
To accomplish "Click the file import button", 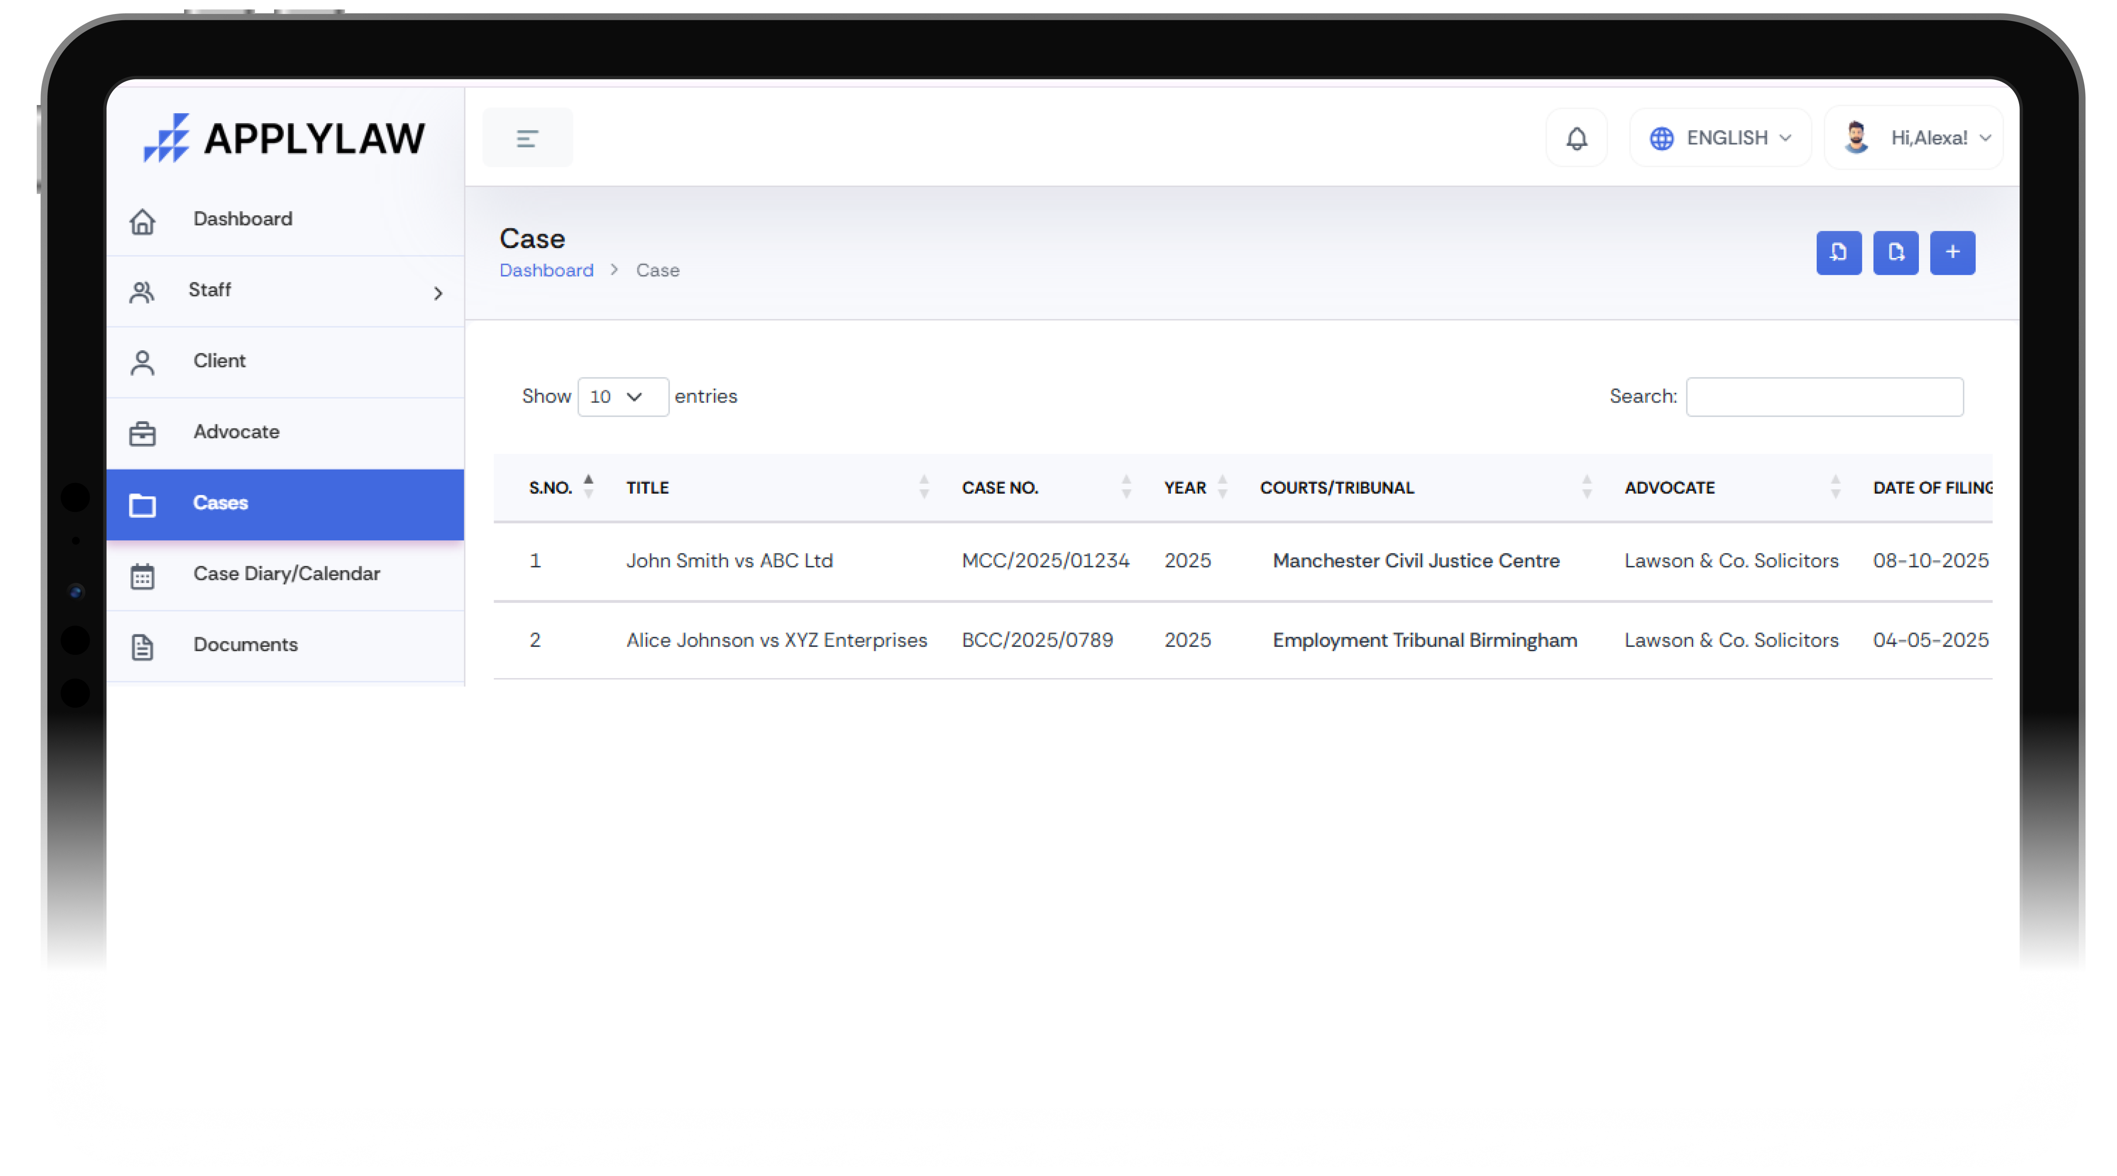I will click(1838, 252).
